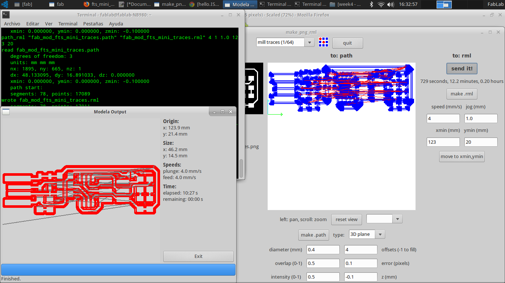Click the red milled board preview in Modela Output
The width and height of the screenshot is (505, 283).
click(81, 190)
